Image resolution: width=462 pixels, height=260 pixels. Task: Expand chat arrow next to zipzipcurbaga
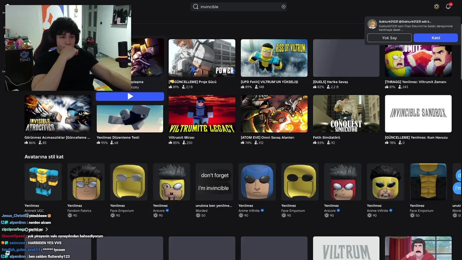47,229
